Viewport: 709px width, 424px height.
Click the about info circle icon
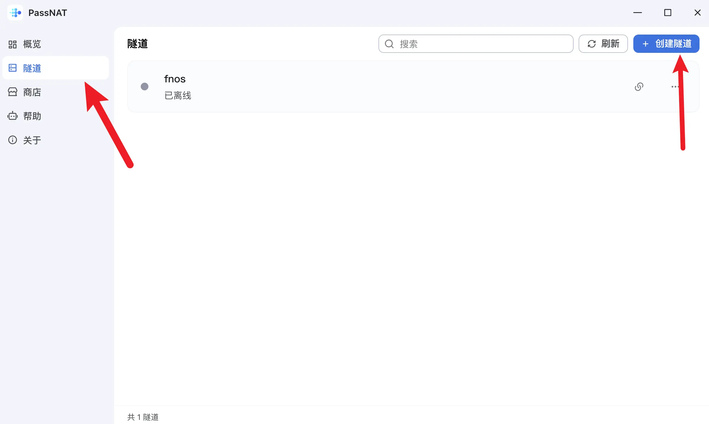(12, 140)
